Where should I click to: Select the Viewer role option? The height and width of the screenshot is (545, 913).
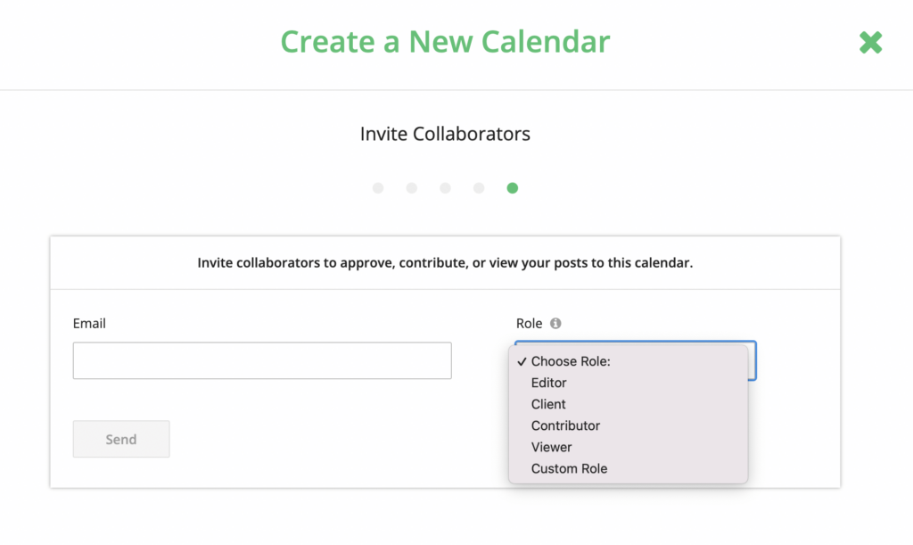551,447
